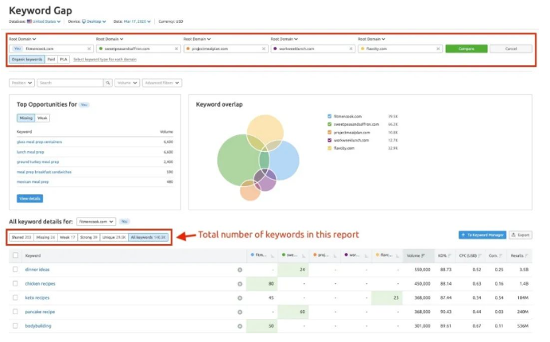Open the Position filter dropdown

[21, 83]
